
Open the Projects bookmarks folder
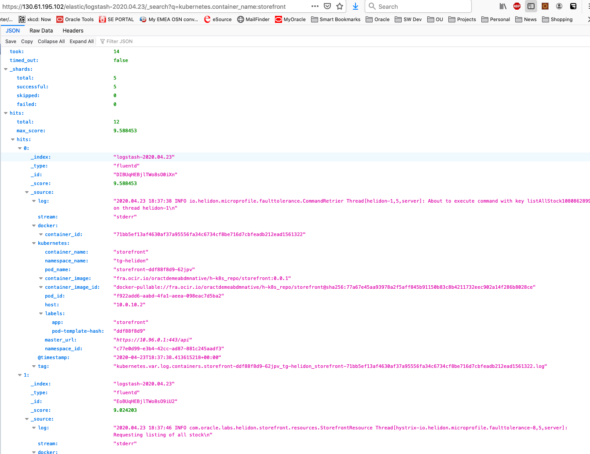click(462, 19)
